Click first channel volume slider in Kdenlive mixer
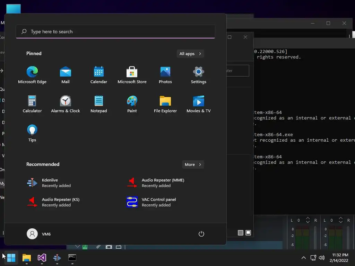 pyautogui.click(x=315, y=237)
